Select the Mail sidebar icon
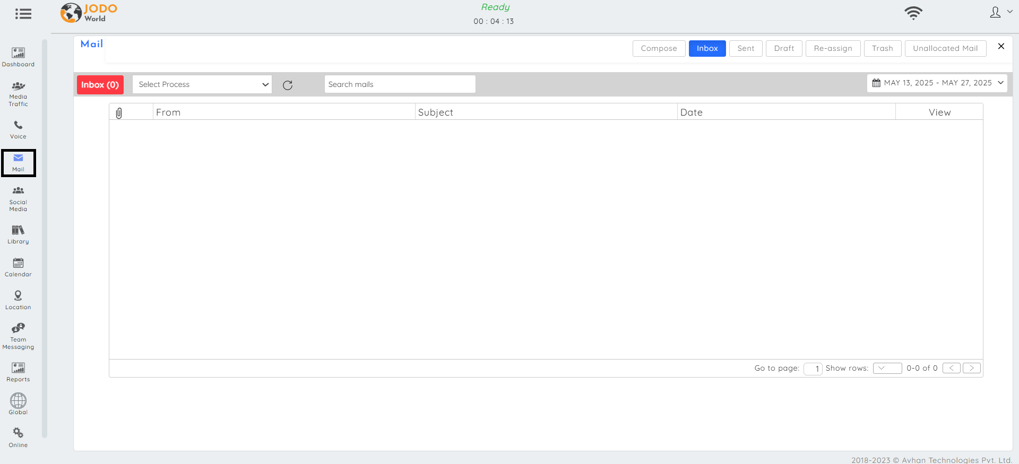The height and width of the screenshot is (464, 1019). (x=19, y=163)
